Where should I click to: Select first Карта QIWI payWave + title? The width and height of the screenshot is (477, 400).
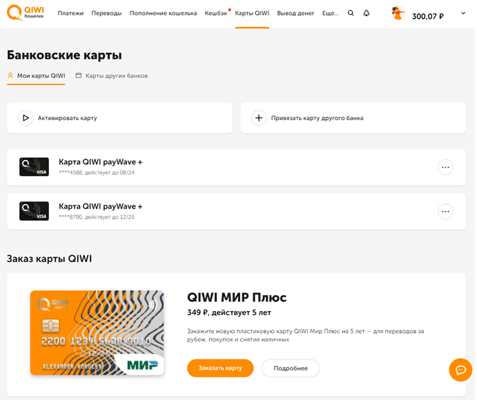coord(100,162)
